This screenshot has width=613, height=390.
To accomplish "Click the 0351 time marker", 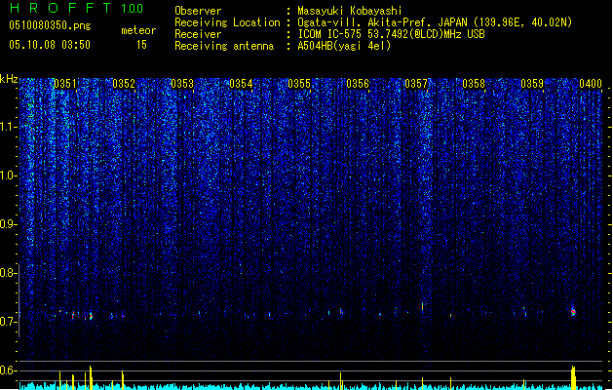I will pyautogui.click(x=65, y=84).
